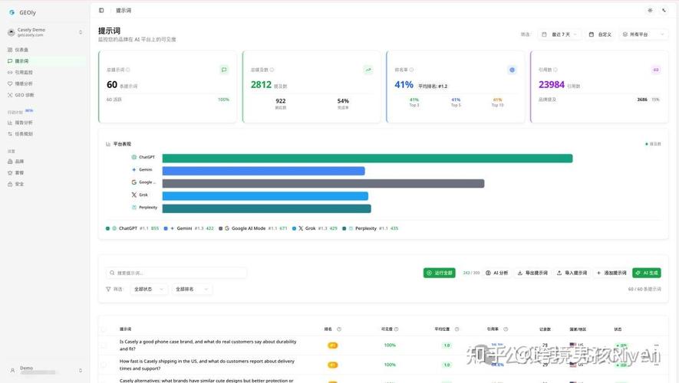Toggle the sidebar panel icon
Screen dimensions: 679x383
[x=101, y=11]
